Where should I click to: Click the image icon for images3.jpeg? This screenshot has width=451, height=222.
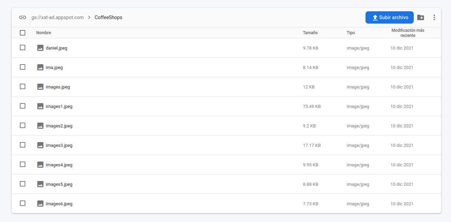click(40, 145)
